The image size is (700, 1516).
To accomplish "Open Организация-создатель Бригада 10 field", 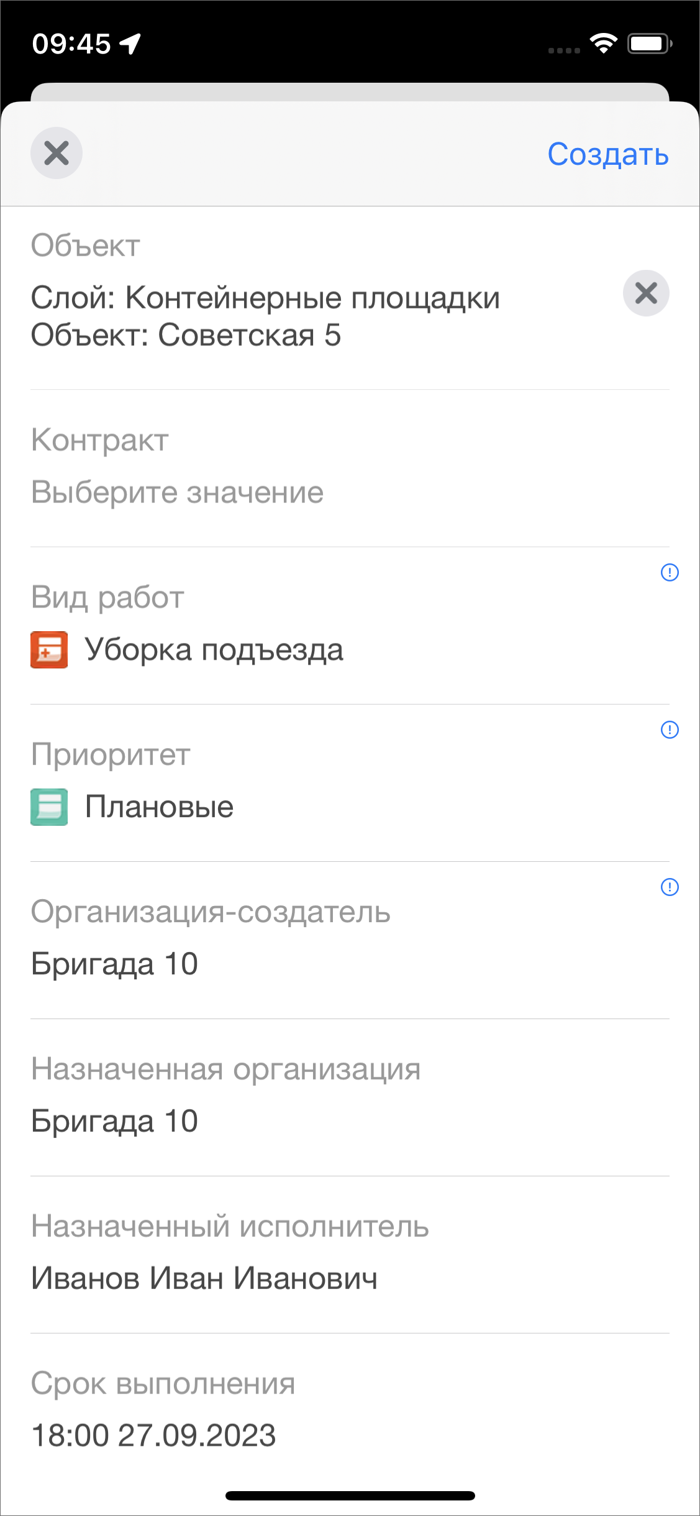I will (x=115, y=964).
